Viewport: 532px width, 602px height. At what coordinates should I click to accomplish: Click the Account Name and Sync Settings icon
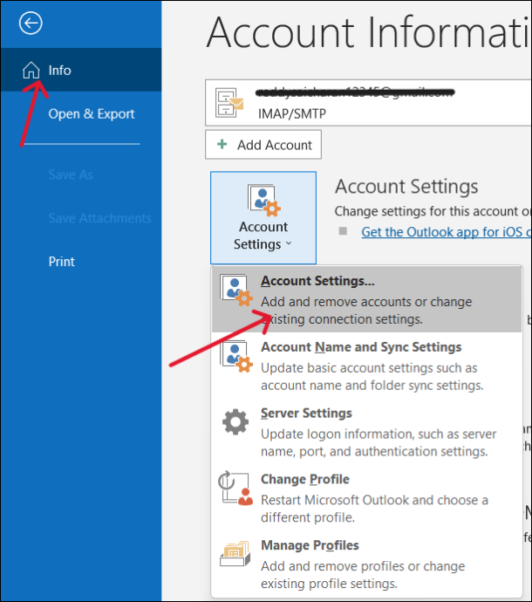point(236,357)
